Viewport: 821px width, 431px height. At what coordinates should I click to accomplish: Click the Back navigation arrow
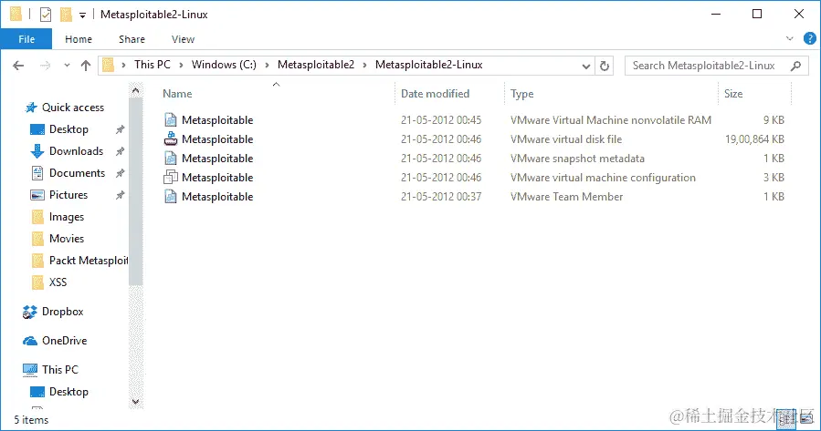18,66
